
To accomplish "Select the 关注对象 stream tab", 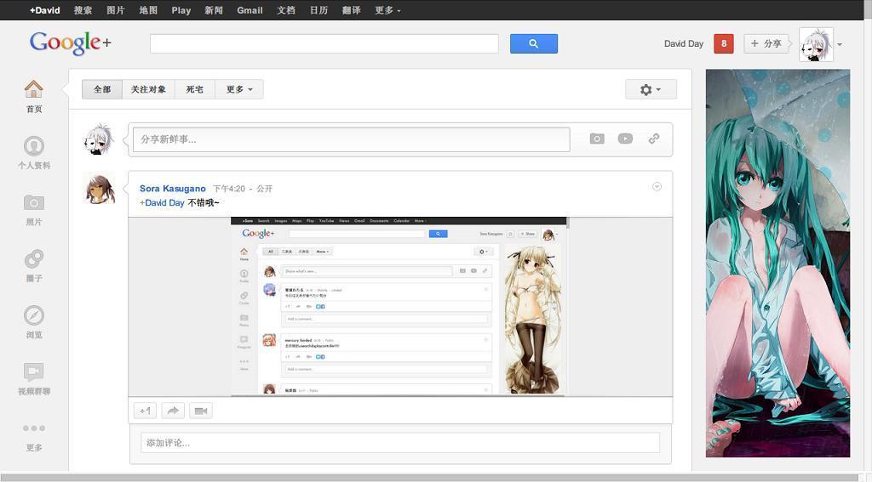I will pyautogui.click(x=148, y=89).
